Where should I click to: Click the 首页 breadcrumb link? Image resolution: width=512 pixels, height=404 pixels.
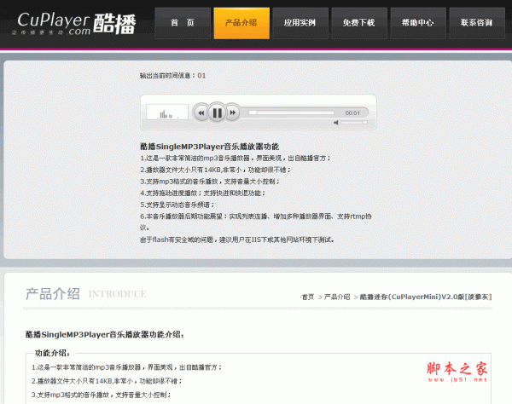[307, 297]
